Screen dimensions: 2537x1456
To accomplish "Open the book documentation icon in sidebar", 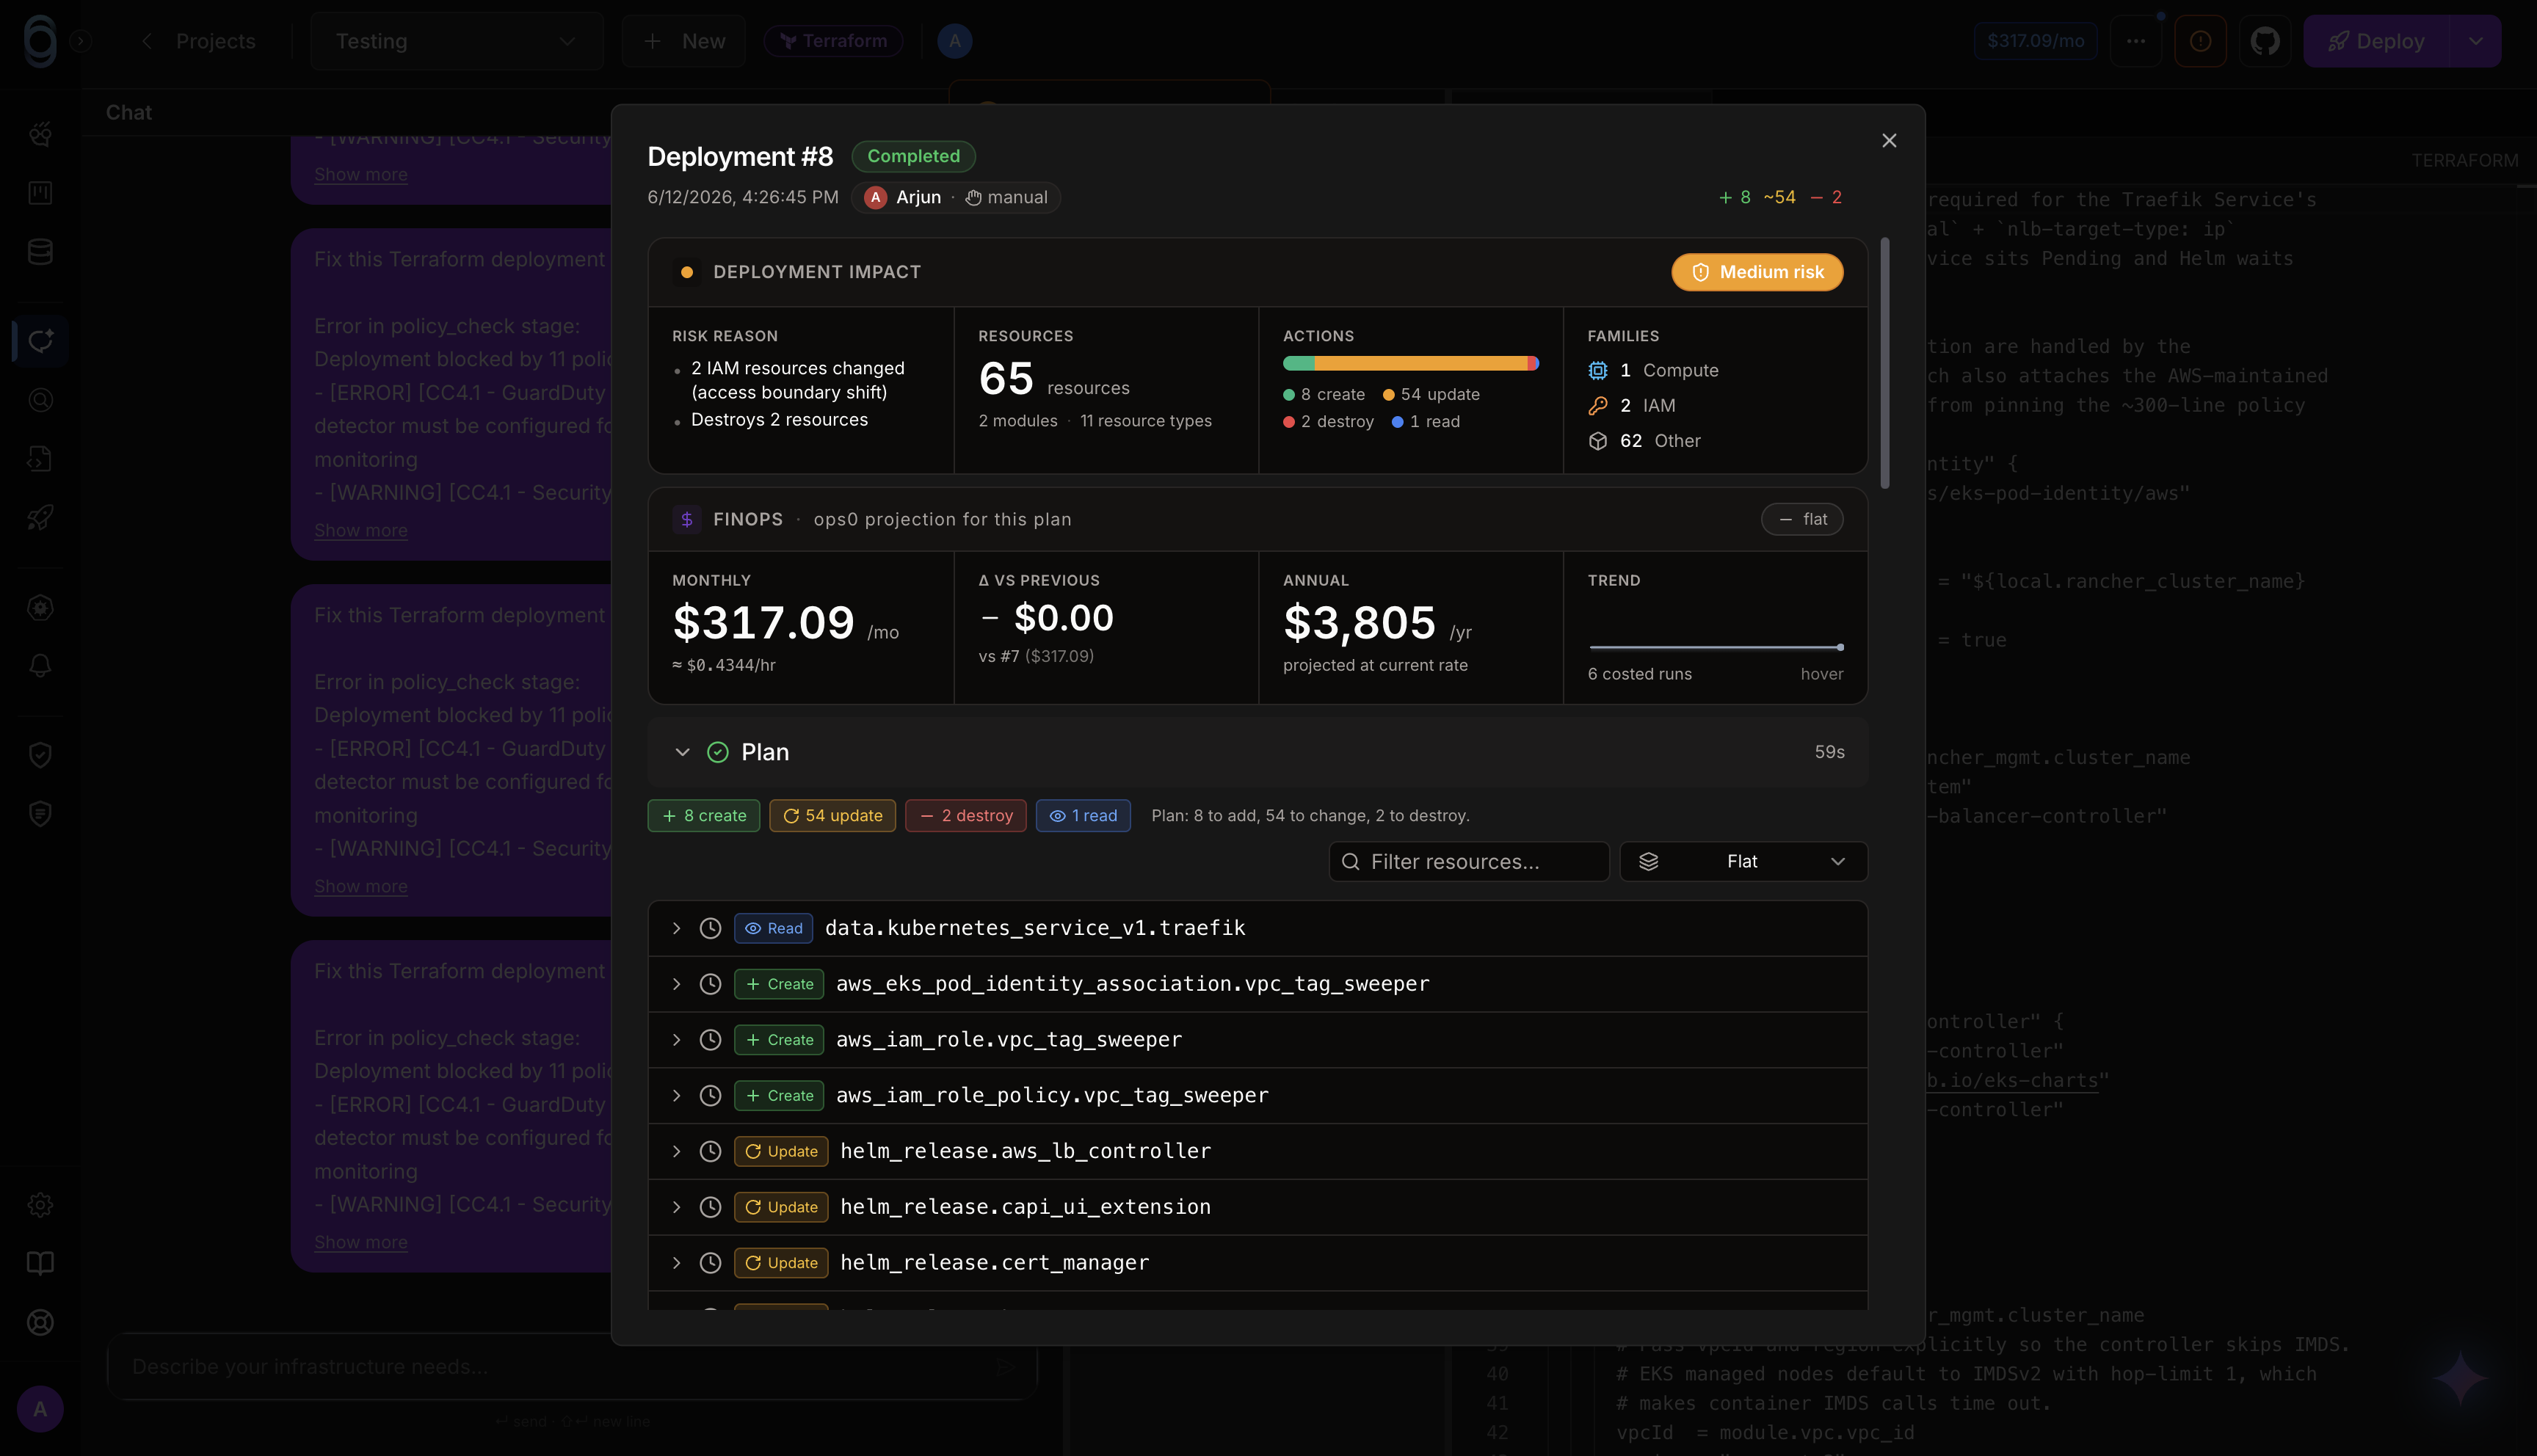I will click(40, 1263).
